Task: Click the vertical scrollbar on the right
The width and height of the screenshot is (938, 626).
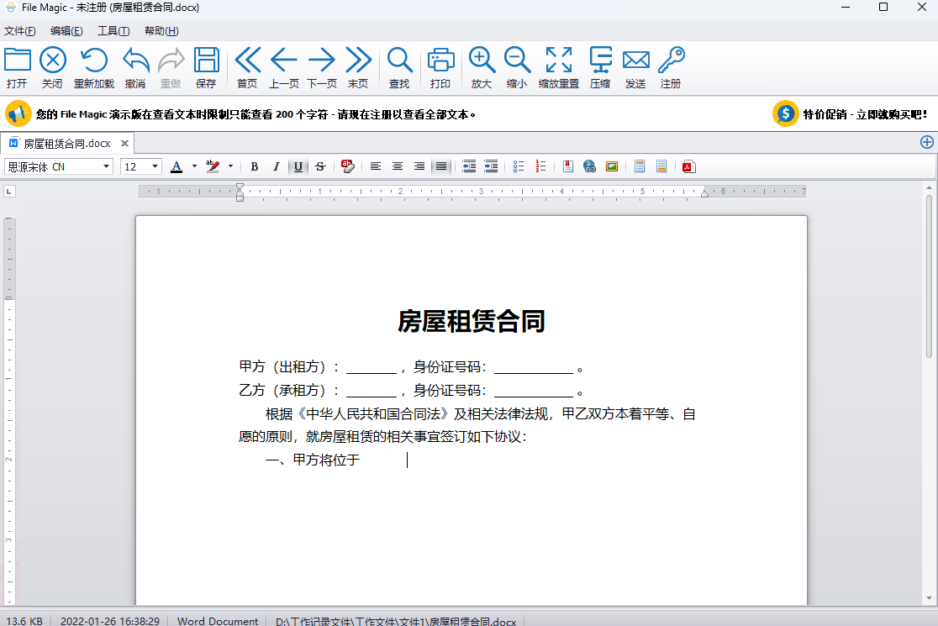Action: [x=929, y=277]
